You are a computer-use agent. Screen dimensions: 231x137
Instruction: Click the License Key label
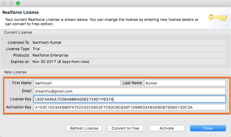point(21,99)
